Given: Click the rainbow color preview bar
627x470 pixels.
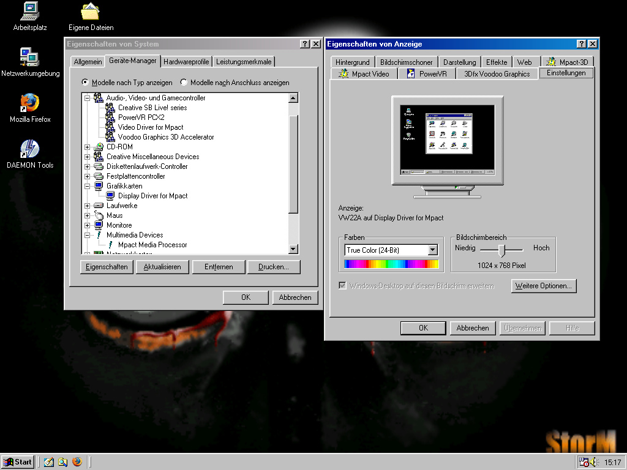Looking at the screenshot, I should tap(391, 264).
